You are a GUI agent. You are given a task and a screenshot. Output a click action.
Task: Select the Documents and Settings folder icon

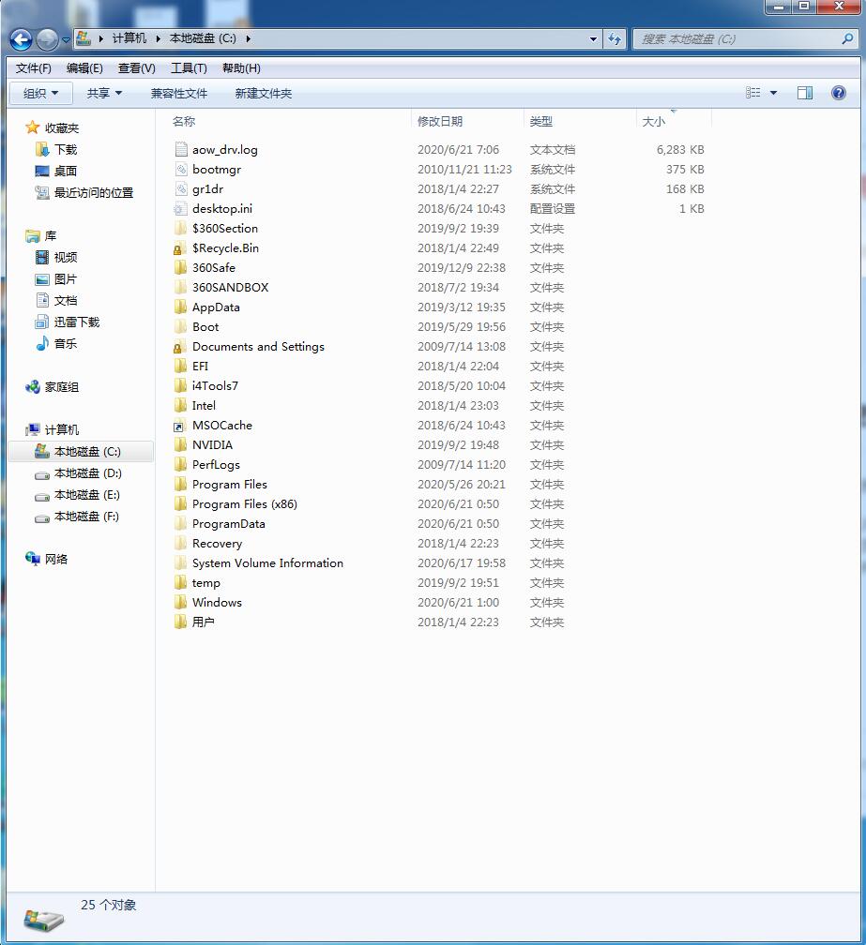tap(180, 347)
